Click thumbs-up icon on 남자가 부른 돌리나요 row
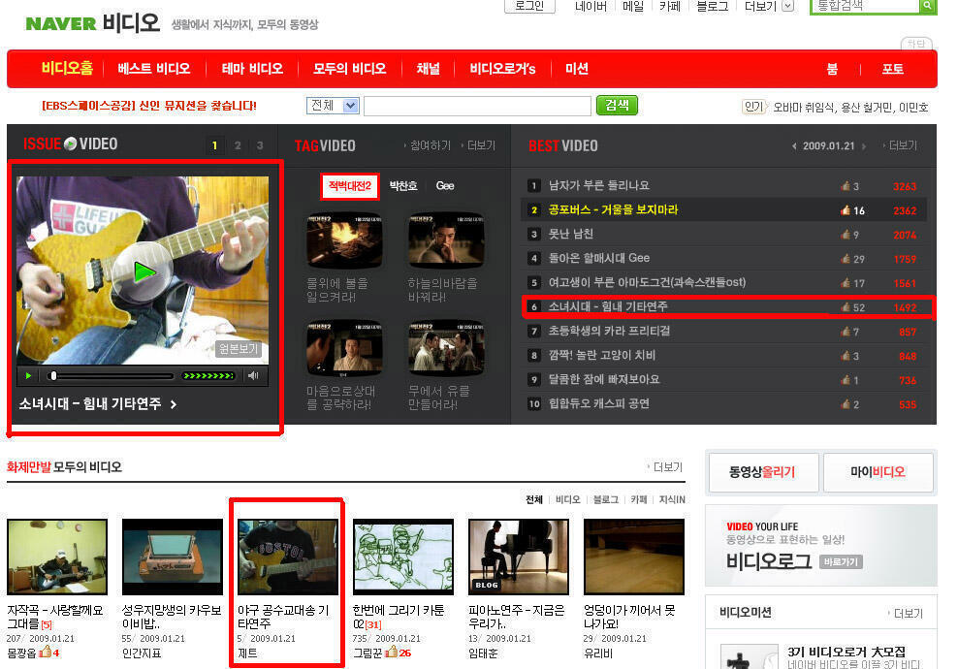 [x=846, y=186]
